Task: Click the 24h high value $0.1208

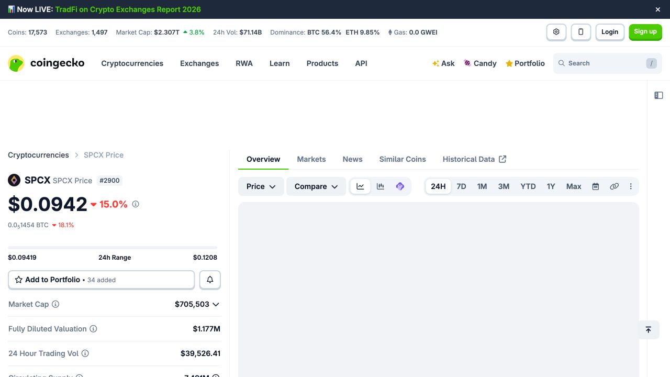Action: coord(205,258)
